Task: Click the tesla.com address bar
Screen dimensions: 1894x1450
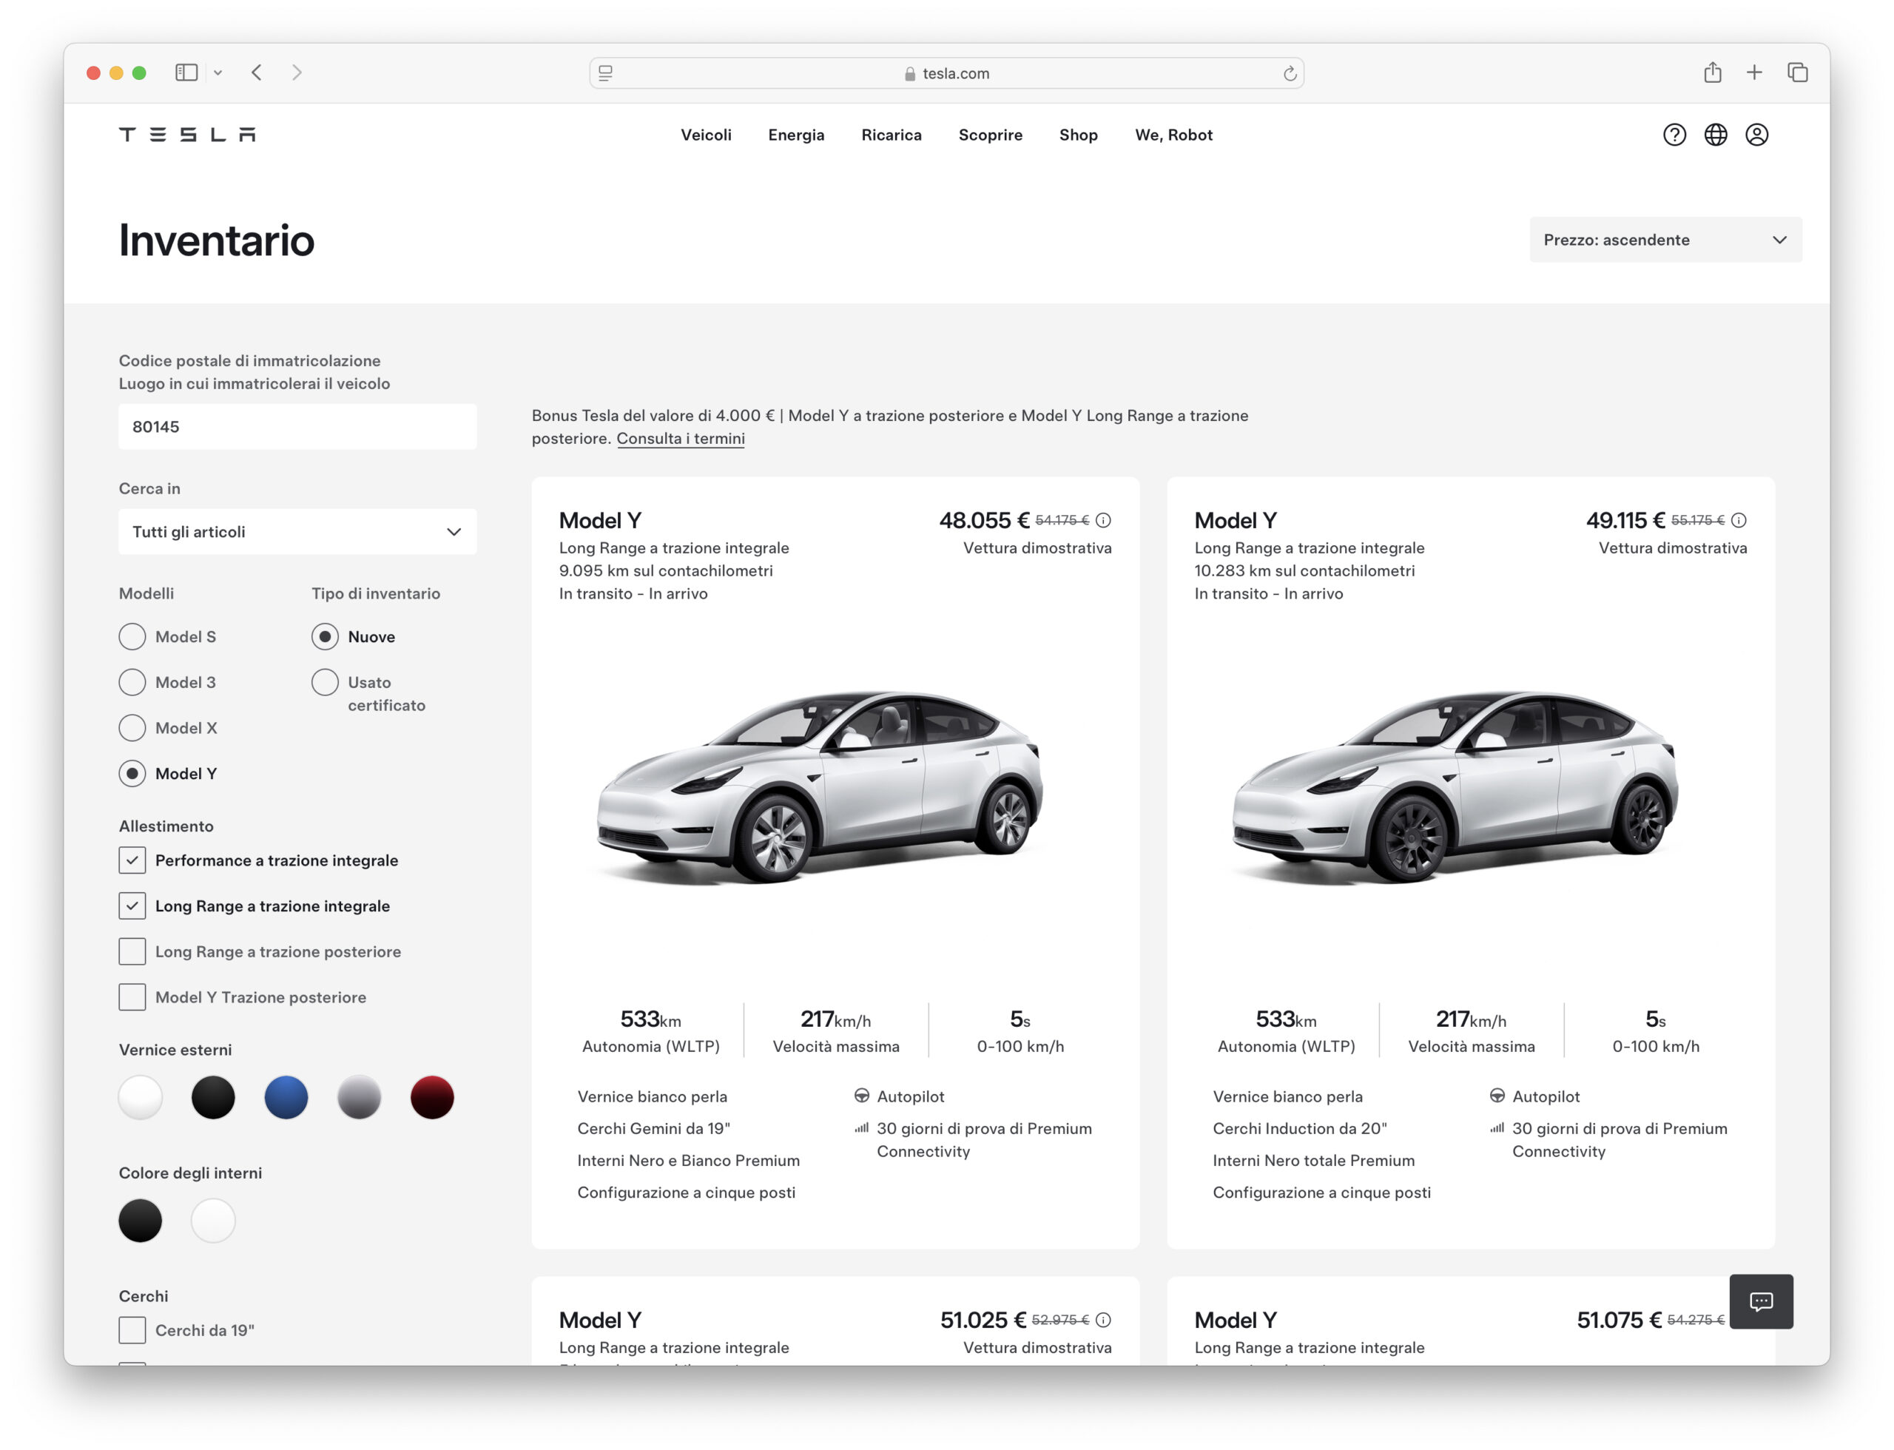Action: [946, 73]
